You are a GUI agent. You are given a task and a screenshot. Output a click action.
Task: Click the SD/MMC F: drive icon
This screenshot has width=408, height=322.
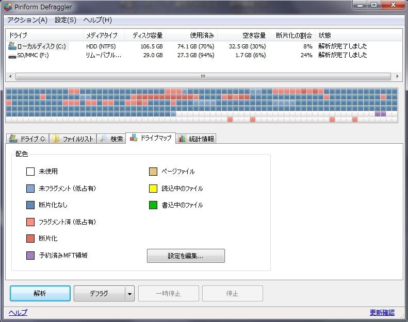pos(12,56)
